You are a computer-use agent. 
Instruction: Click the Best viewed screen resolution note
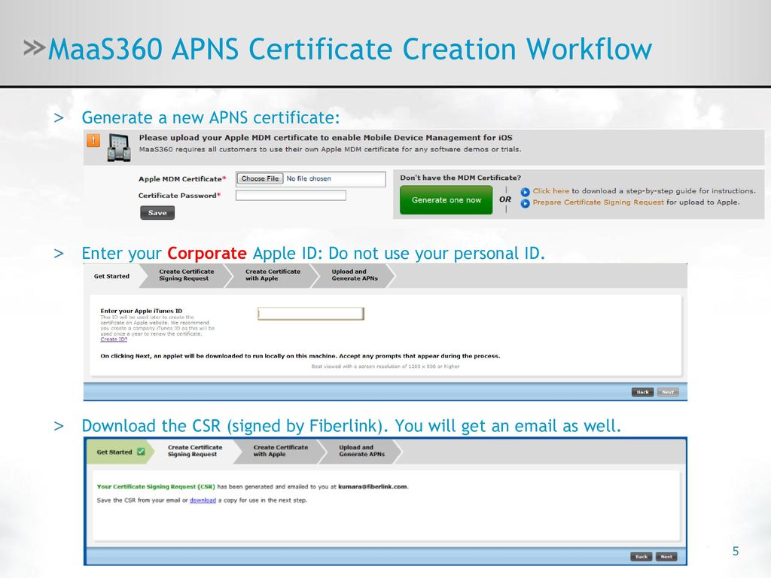385,367
